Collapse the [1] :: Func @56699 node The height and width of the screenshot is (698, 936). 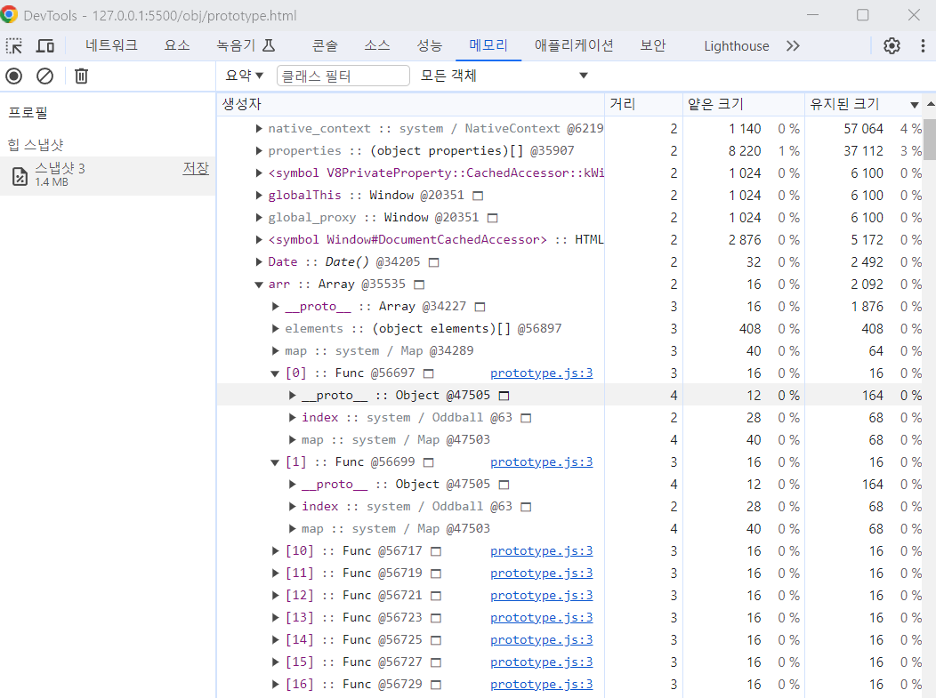click(275, 462)
